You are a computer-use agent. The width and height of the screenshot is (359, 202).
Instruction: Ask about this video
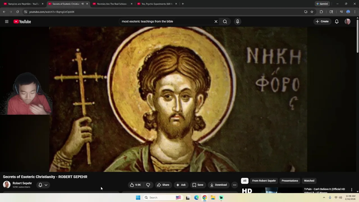pos(181,185)
